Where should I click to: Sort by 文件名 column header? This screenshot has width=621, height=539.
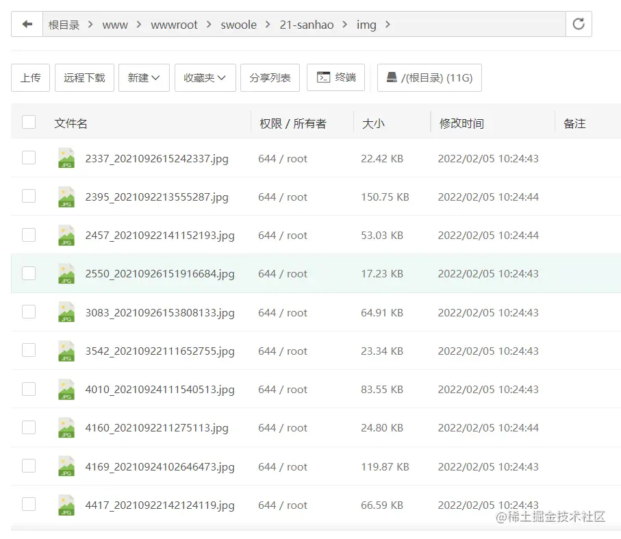pyautogui.click(x=71, y=123)
